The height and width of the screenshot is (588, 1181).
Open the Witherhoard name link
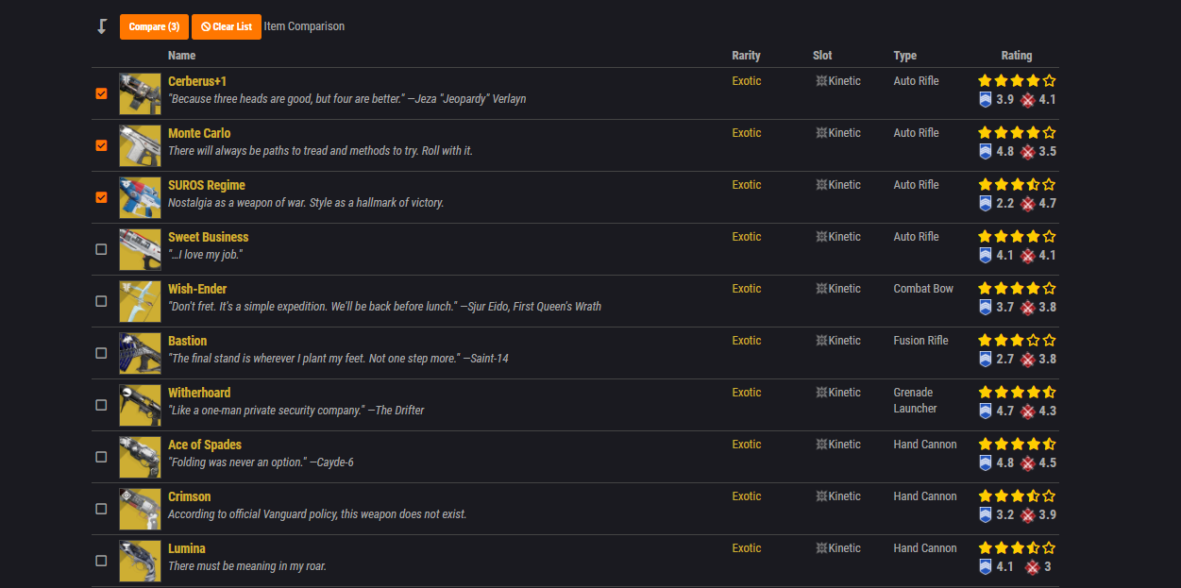click(199, 393)
